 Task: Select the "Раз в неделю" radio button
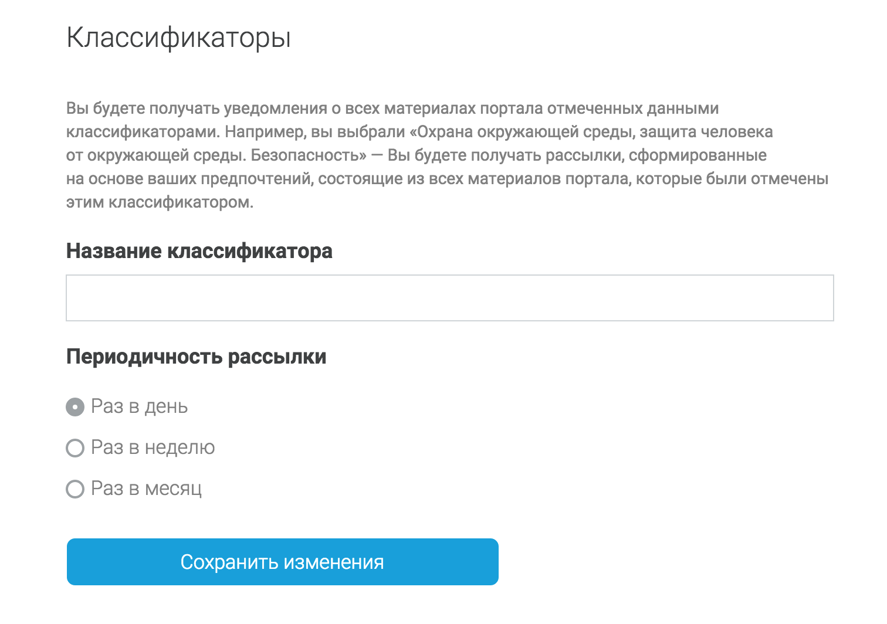coord(75,448)
